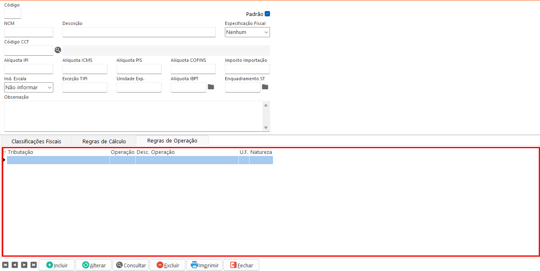Jump to last record navigation arrow

click(x=34, y=265)
